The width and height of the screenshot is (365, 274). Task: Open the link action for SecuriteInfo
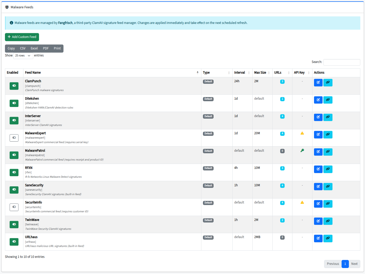pos(328,204)
